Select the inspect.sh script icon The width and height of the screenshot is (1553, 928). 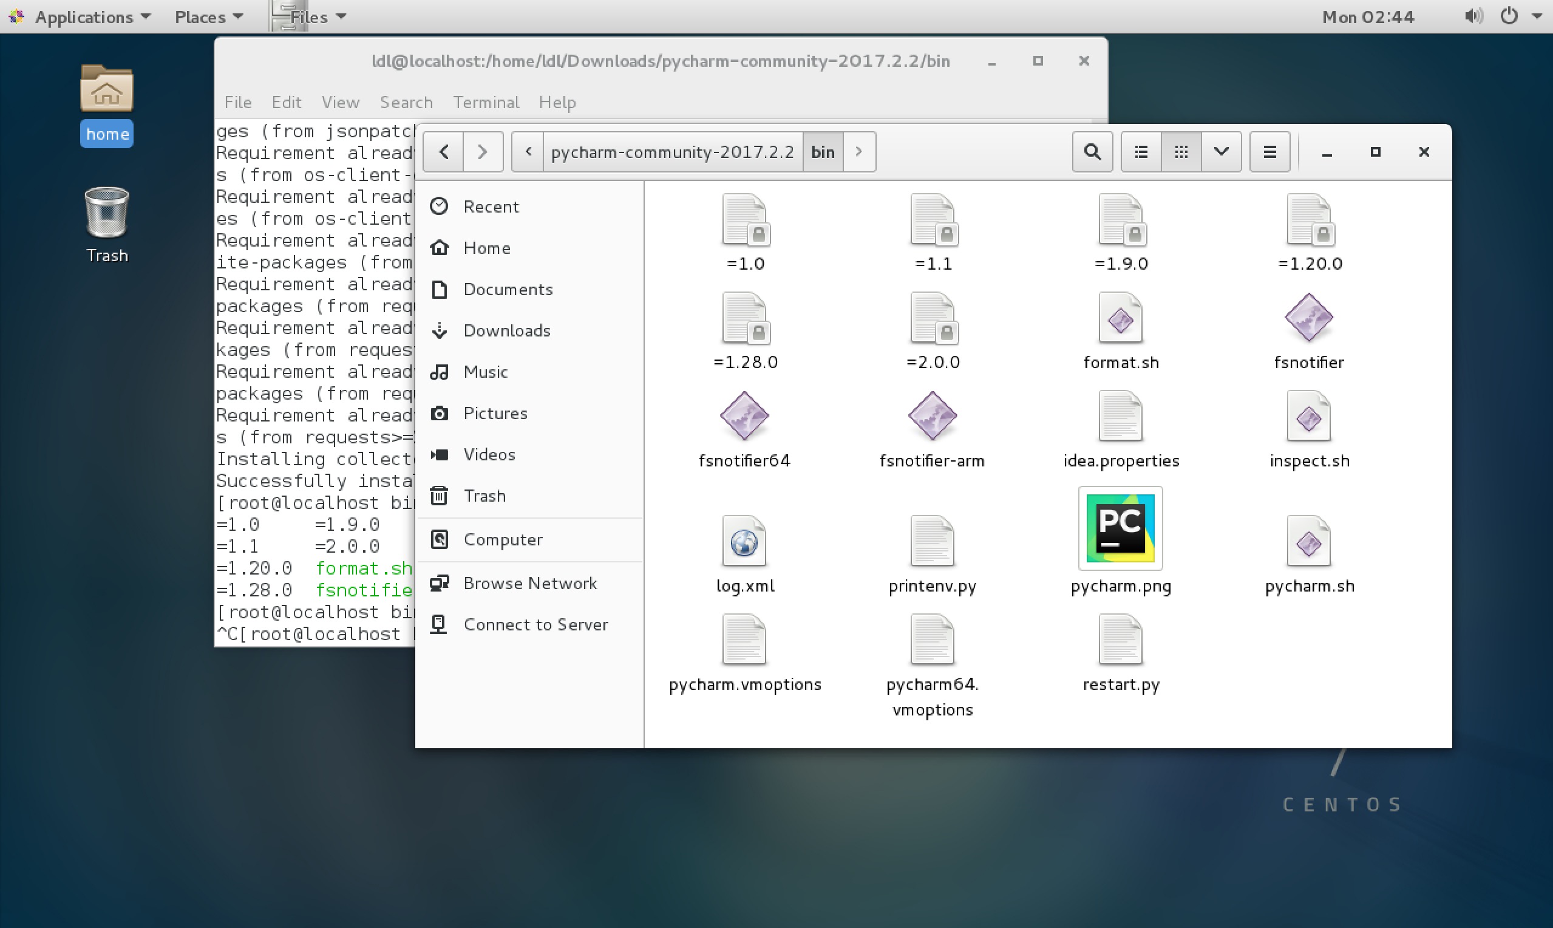point(1309,416)
